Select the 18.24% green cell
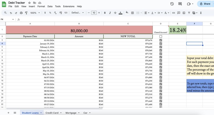Image resolution: width=214 pixels, height=115 pixels. [178, 30]
